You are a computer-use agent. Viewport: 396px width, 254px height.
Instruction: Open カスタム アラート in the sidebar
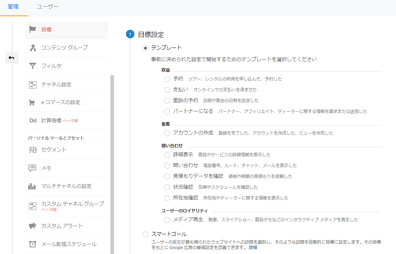(x=67, y=226)
